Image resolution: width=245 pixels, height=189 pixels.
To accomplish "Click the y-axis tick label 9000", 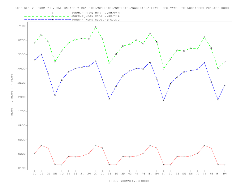I will (22, 154).
